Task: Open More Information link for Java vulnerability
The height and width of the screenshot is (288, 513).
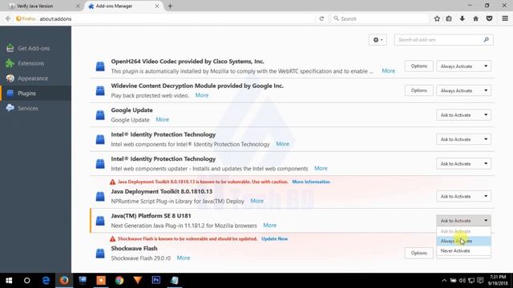Action: 311,182
